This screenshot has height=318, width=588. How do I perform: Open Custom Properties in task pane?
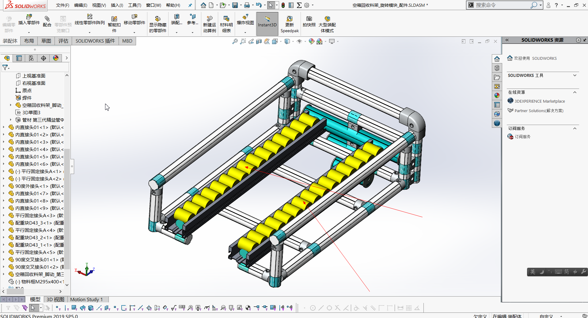497,105
